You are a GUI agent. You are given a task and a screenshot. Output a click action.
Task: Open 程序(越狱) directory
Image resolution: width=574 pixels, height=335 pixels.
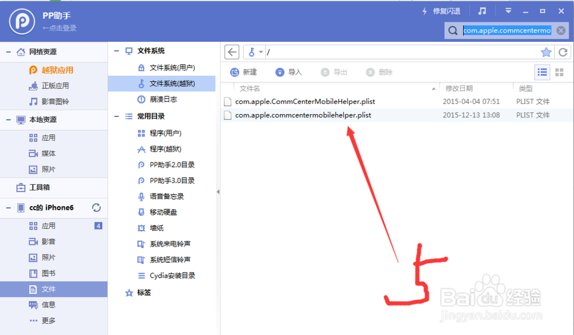[x=160, y=149]
